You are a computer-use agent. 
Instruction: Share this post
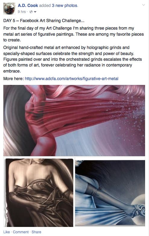pyautogui.click(x=36, y=232)
